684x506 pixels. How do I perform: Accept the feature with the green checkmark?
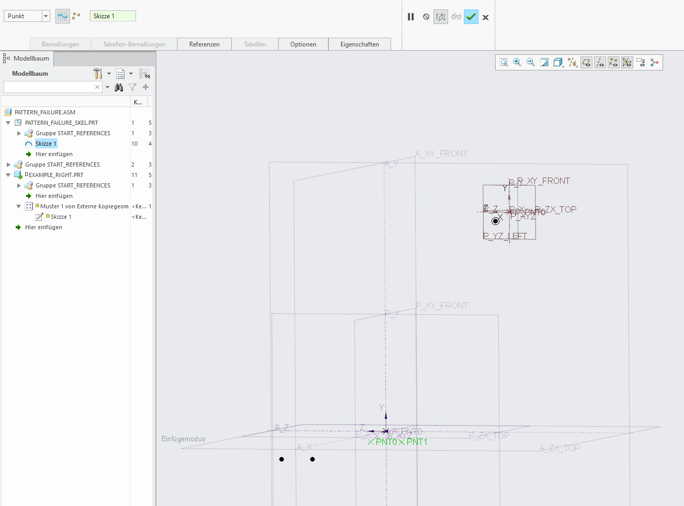click(471, 17)
